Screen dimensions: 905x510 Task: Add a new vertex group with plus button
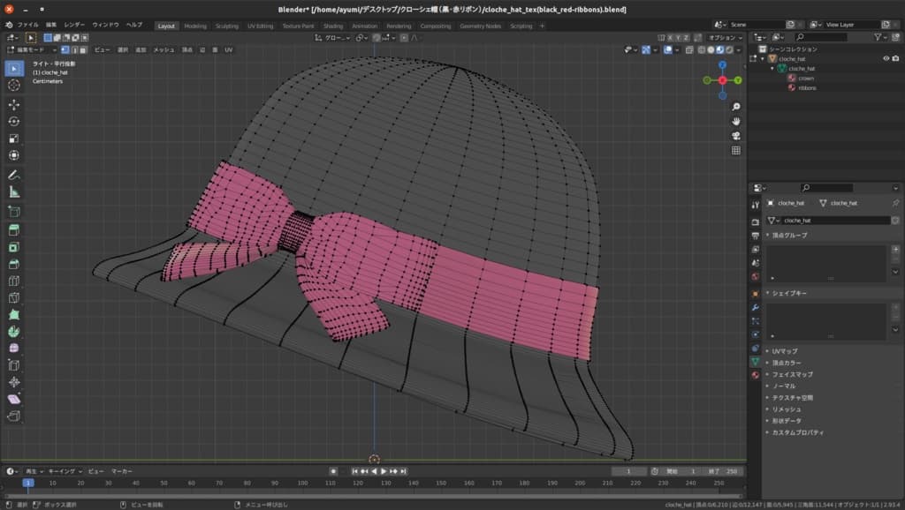895,250
